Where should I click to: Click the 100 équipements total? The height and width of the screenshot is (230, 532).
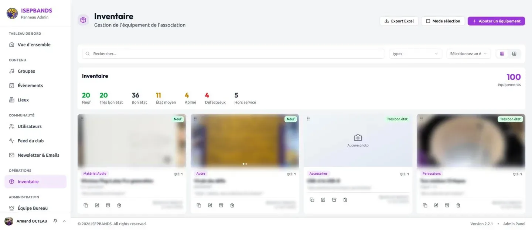coord(509,80)
